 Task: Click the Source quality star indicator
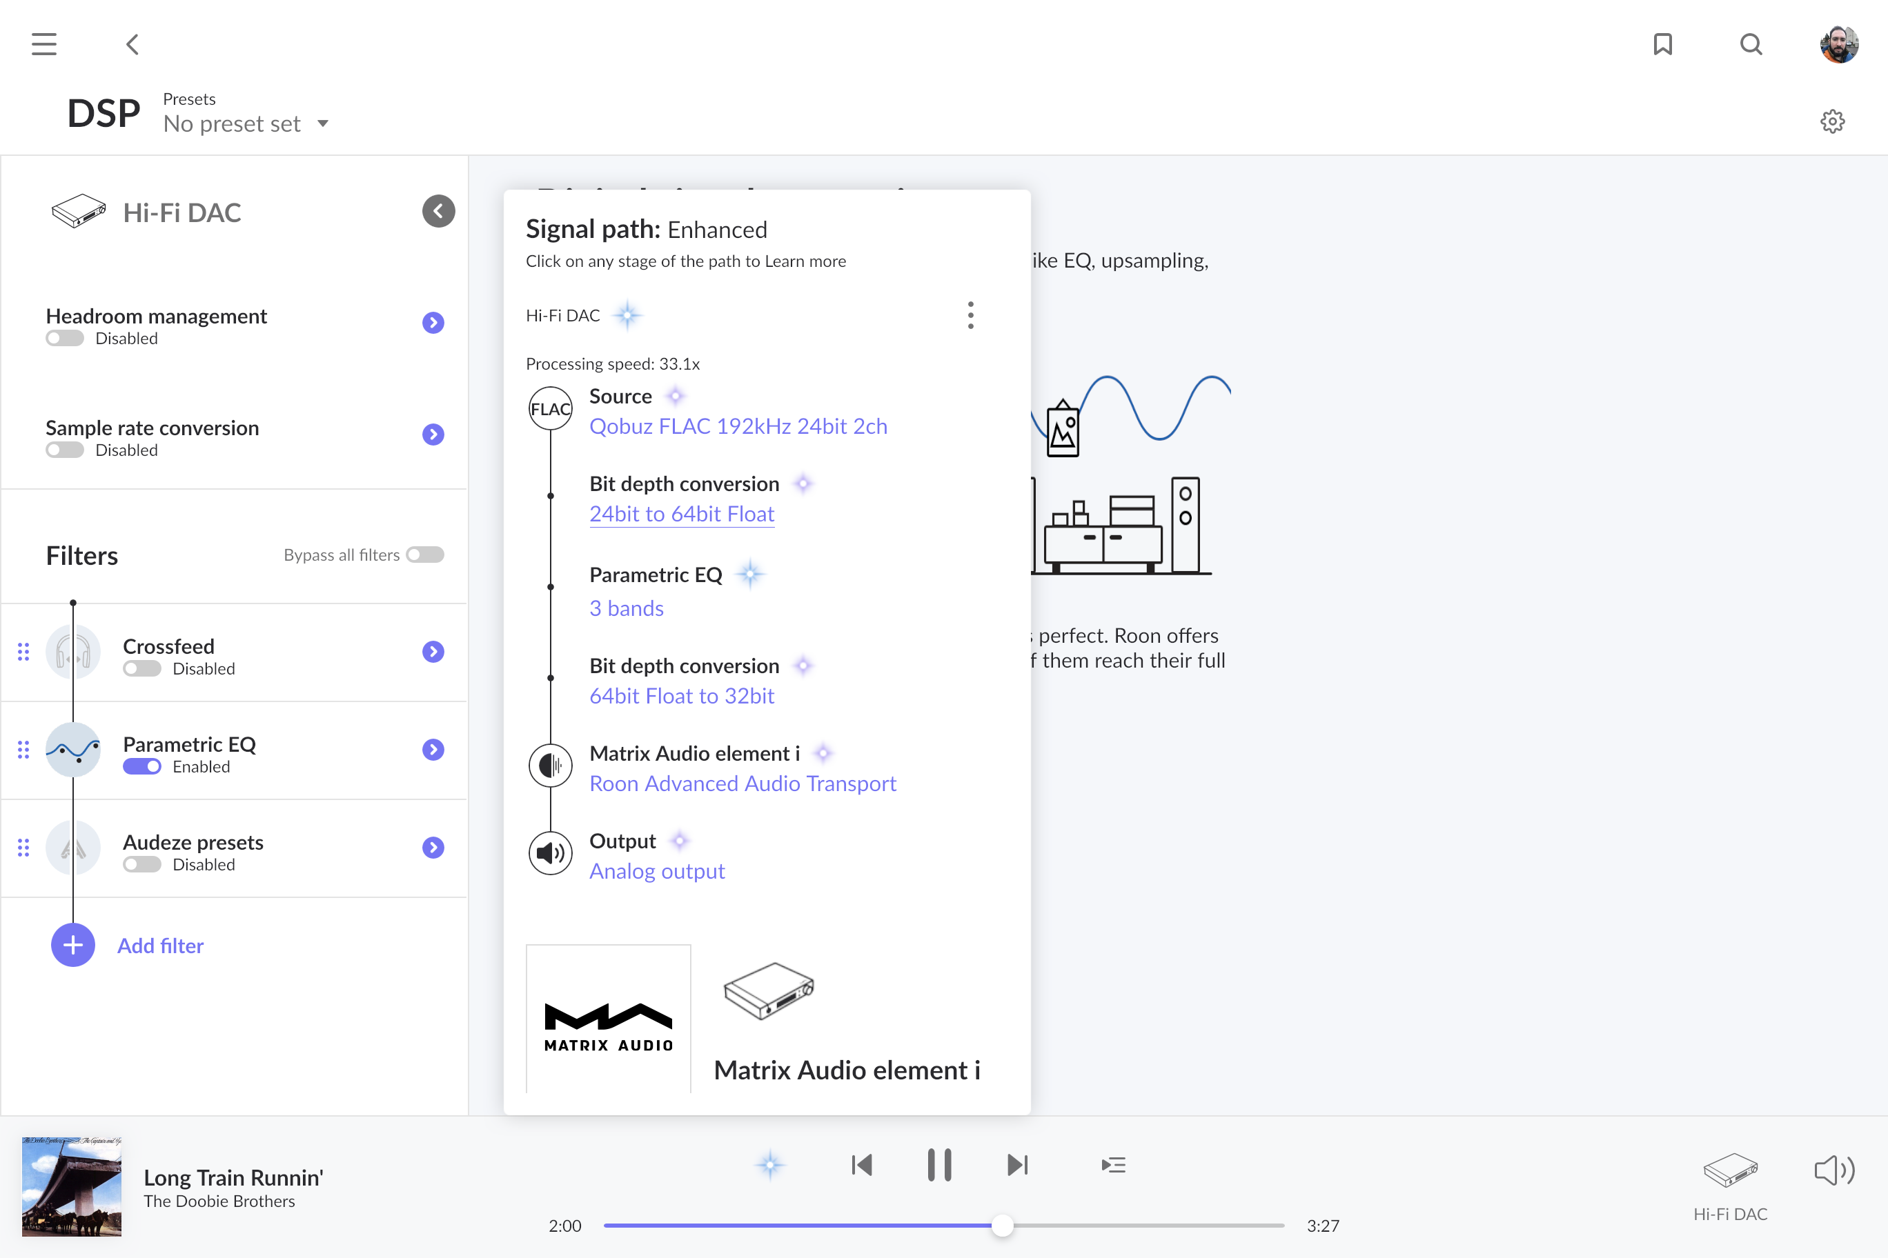point(676,395)
